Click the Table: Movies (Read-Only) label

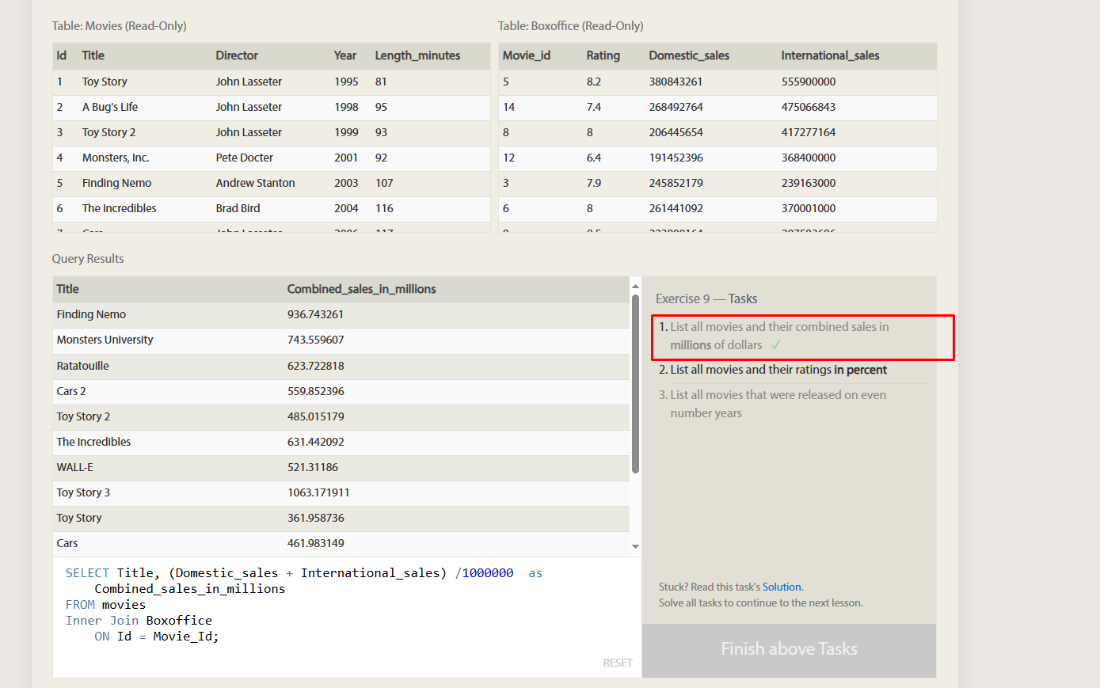tap(119, 26)
